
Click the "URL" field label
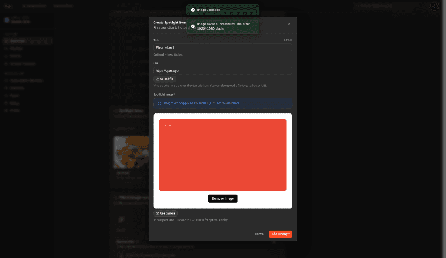coord(156,63)
